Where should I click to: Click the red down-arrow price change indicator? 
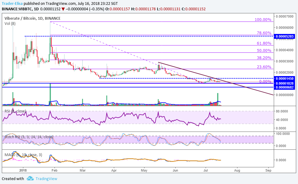coord(63,9)
